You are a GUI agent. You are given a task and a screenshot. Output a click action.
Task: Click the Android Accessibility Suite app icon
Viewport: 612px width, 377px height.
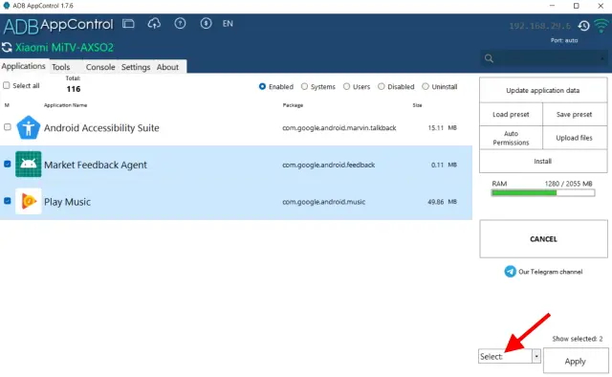(28, 127)
